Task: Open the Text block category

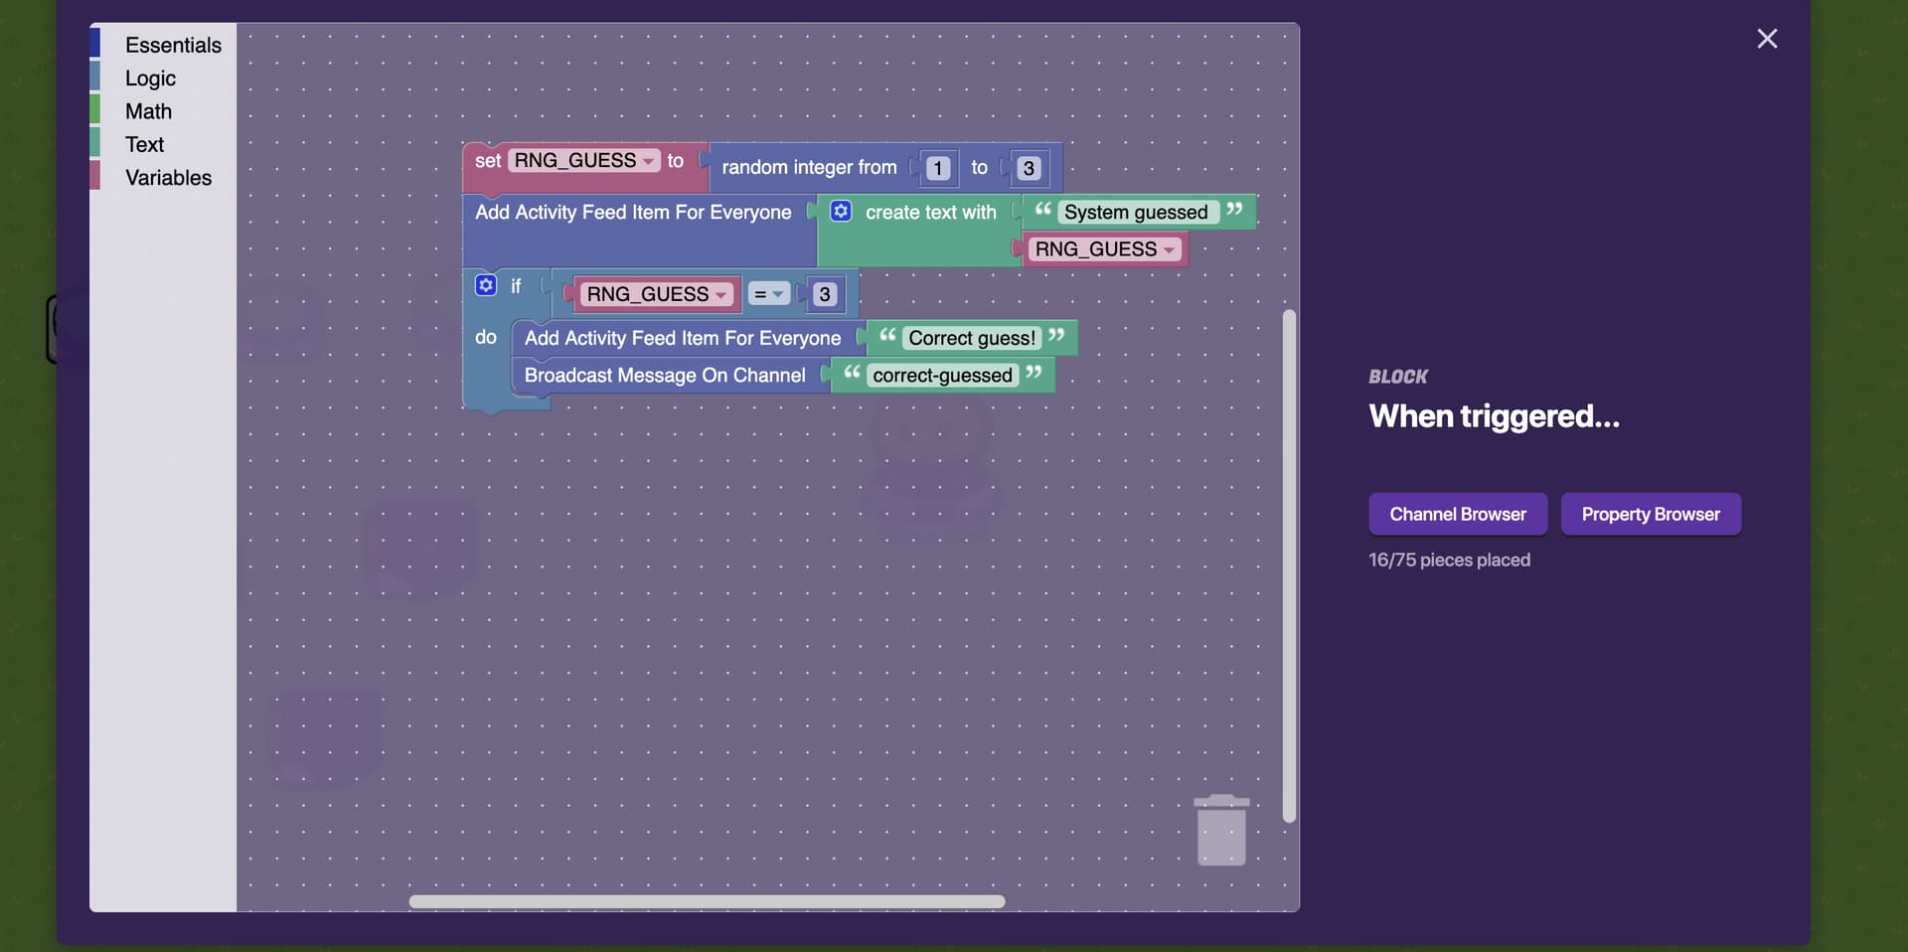Action: tap(144, 144)
